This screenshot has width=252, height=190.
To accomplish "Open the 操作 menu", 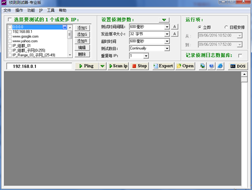I will tap(19, 11).
